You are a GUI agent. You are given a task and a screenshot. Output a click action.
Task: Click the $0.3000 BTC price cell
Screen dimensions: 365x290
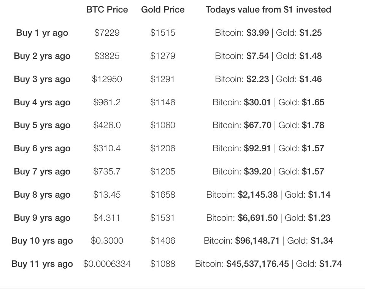[107, 241]
